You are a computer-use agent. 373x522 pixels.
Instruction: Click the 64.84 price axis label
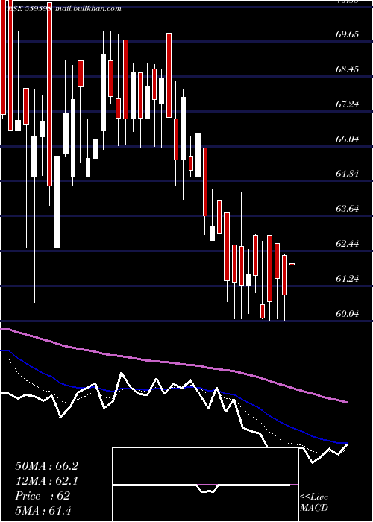click(x=348, y=174)
